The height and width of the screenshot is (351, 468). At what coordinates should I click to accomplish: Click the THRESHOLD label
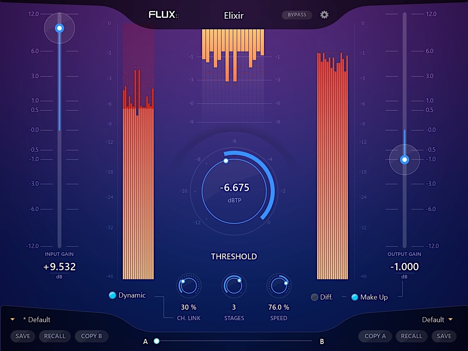pos(234,257)
